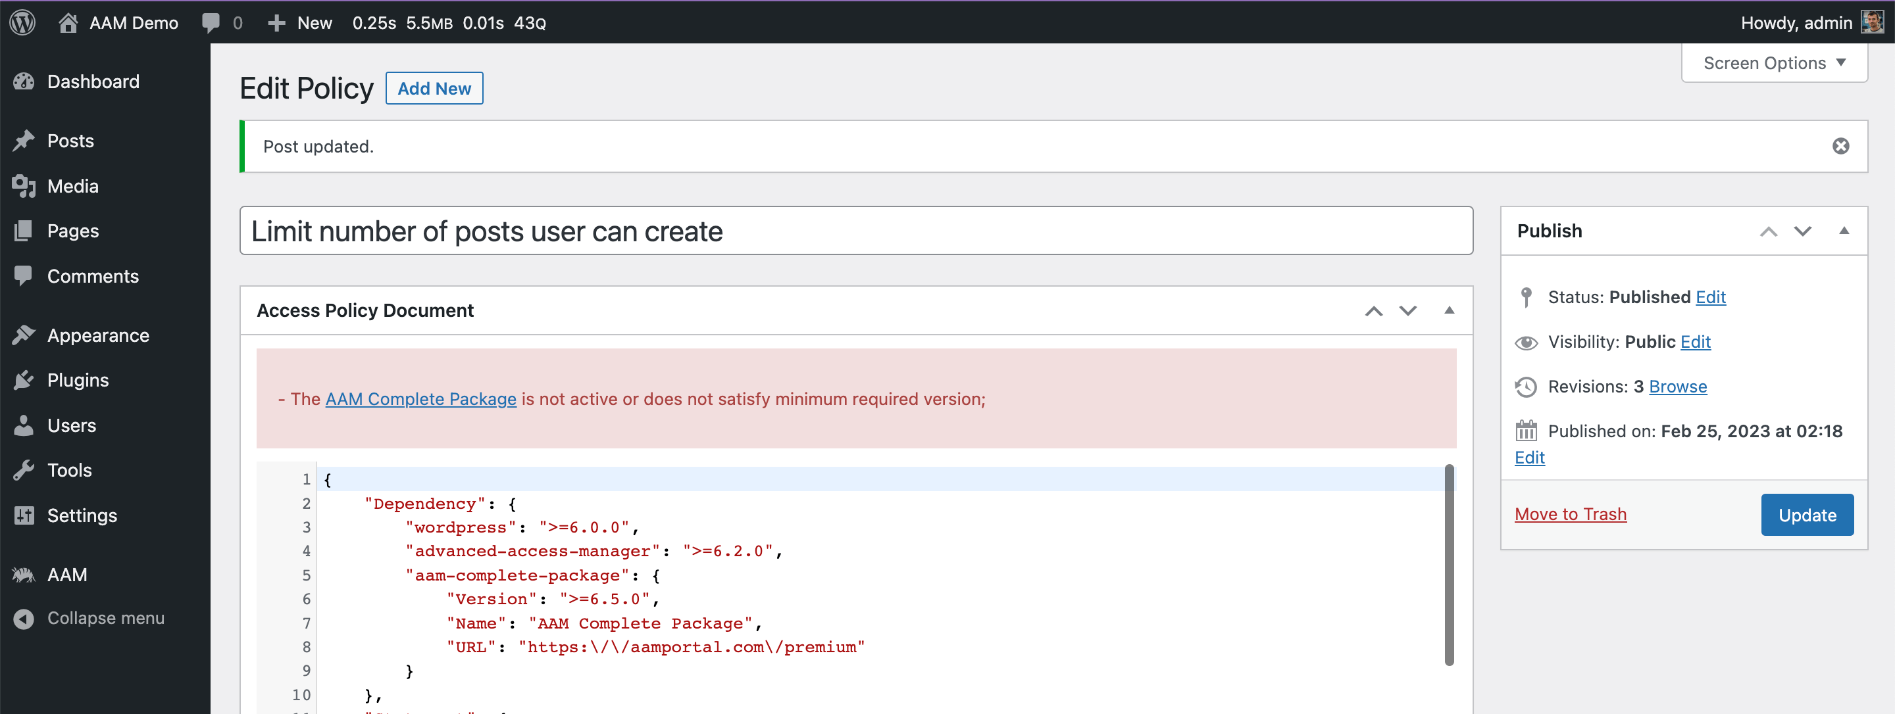
Task: Toggle the Publish panel
Action: 1844,231
